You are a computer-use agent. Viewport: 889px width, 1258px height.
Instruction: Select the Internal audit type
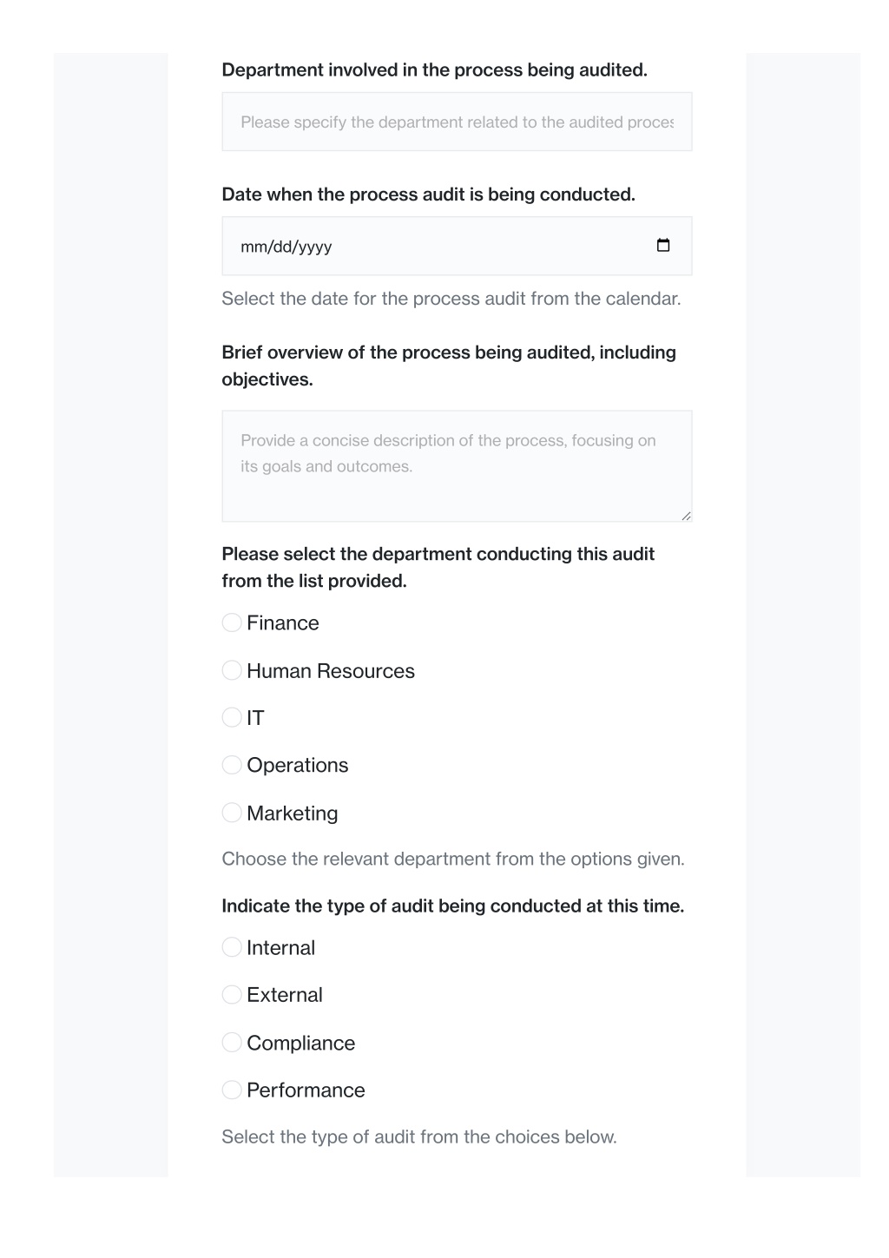(232, 947)
